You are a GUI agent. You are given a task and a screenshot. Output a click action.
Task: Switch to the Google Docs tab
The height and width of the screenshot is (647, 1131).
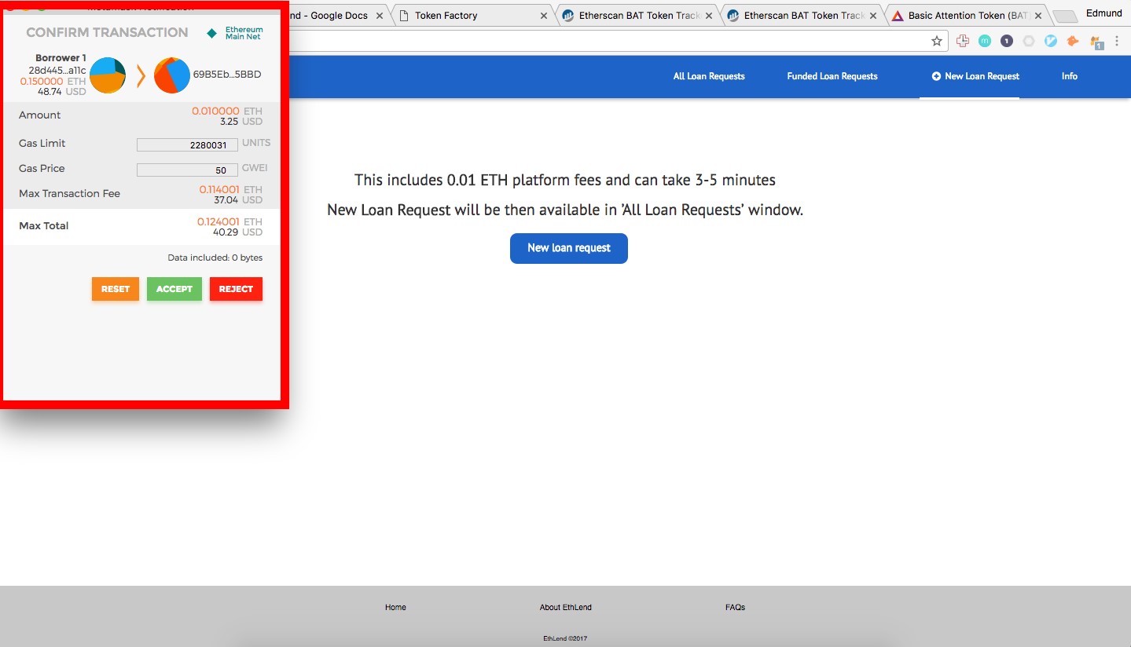tap(339, 16)
